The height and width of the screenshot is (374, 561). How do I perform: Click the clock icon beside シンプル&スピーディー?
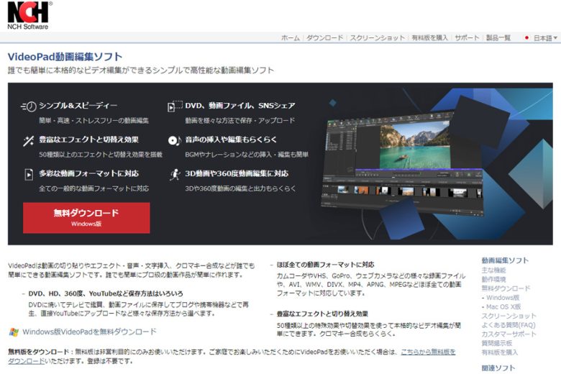point(29,106)
